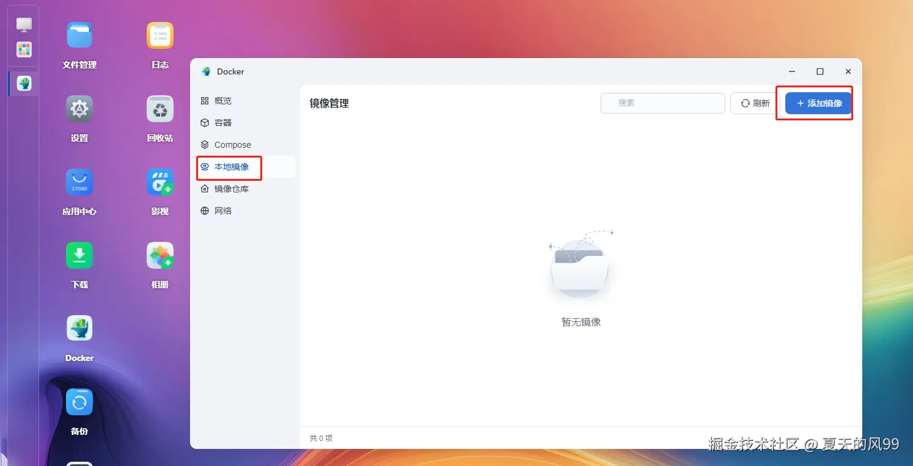Open the 日志 log app icon
This screenshot has height=466, width=913.
pos(160,35)
